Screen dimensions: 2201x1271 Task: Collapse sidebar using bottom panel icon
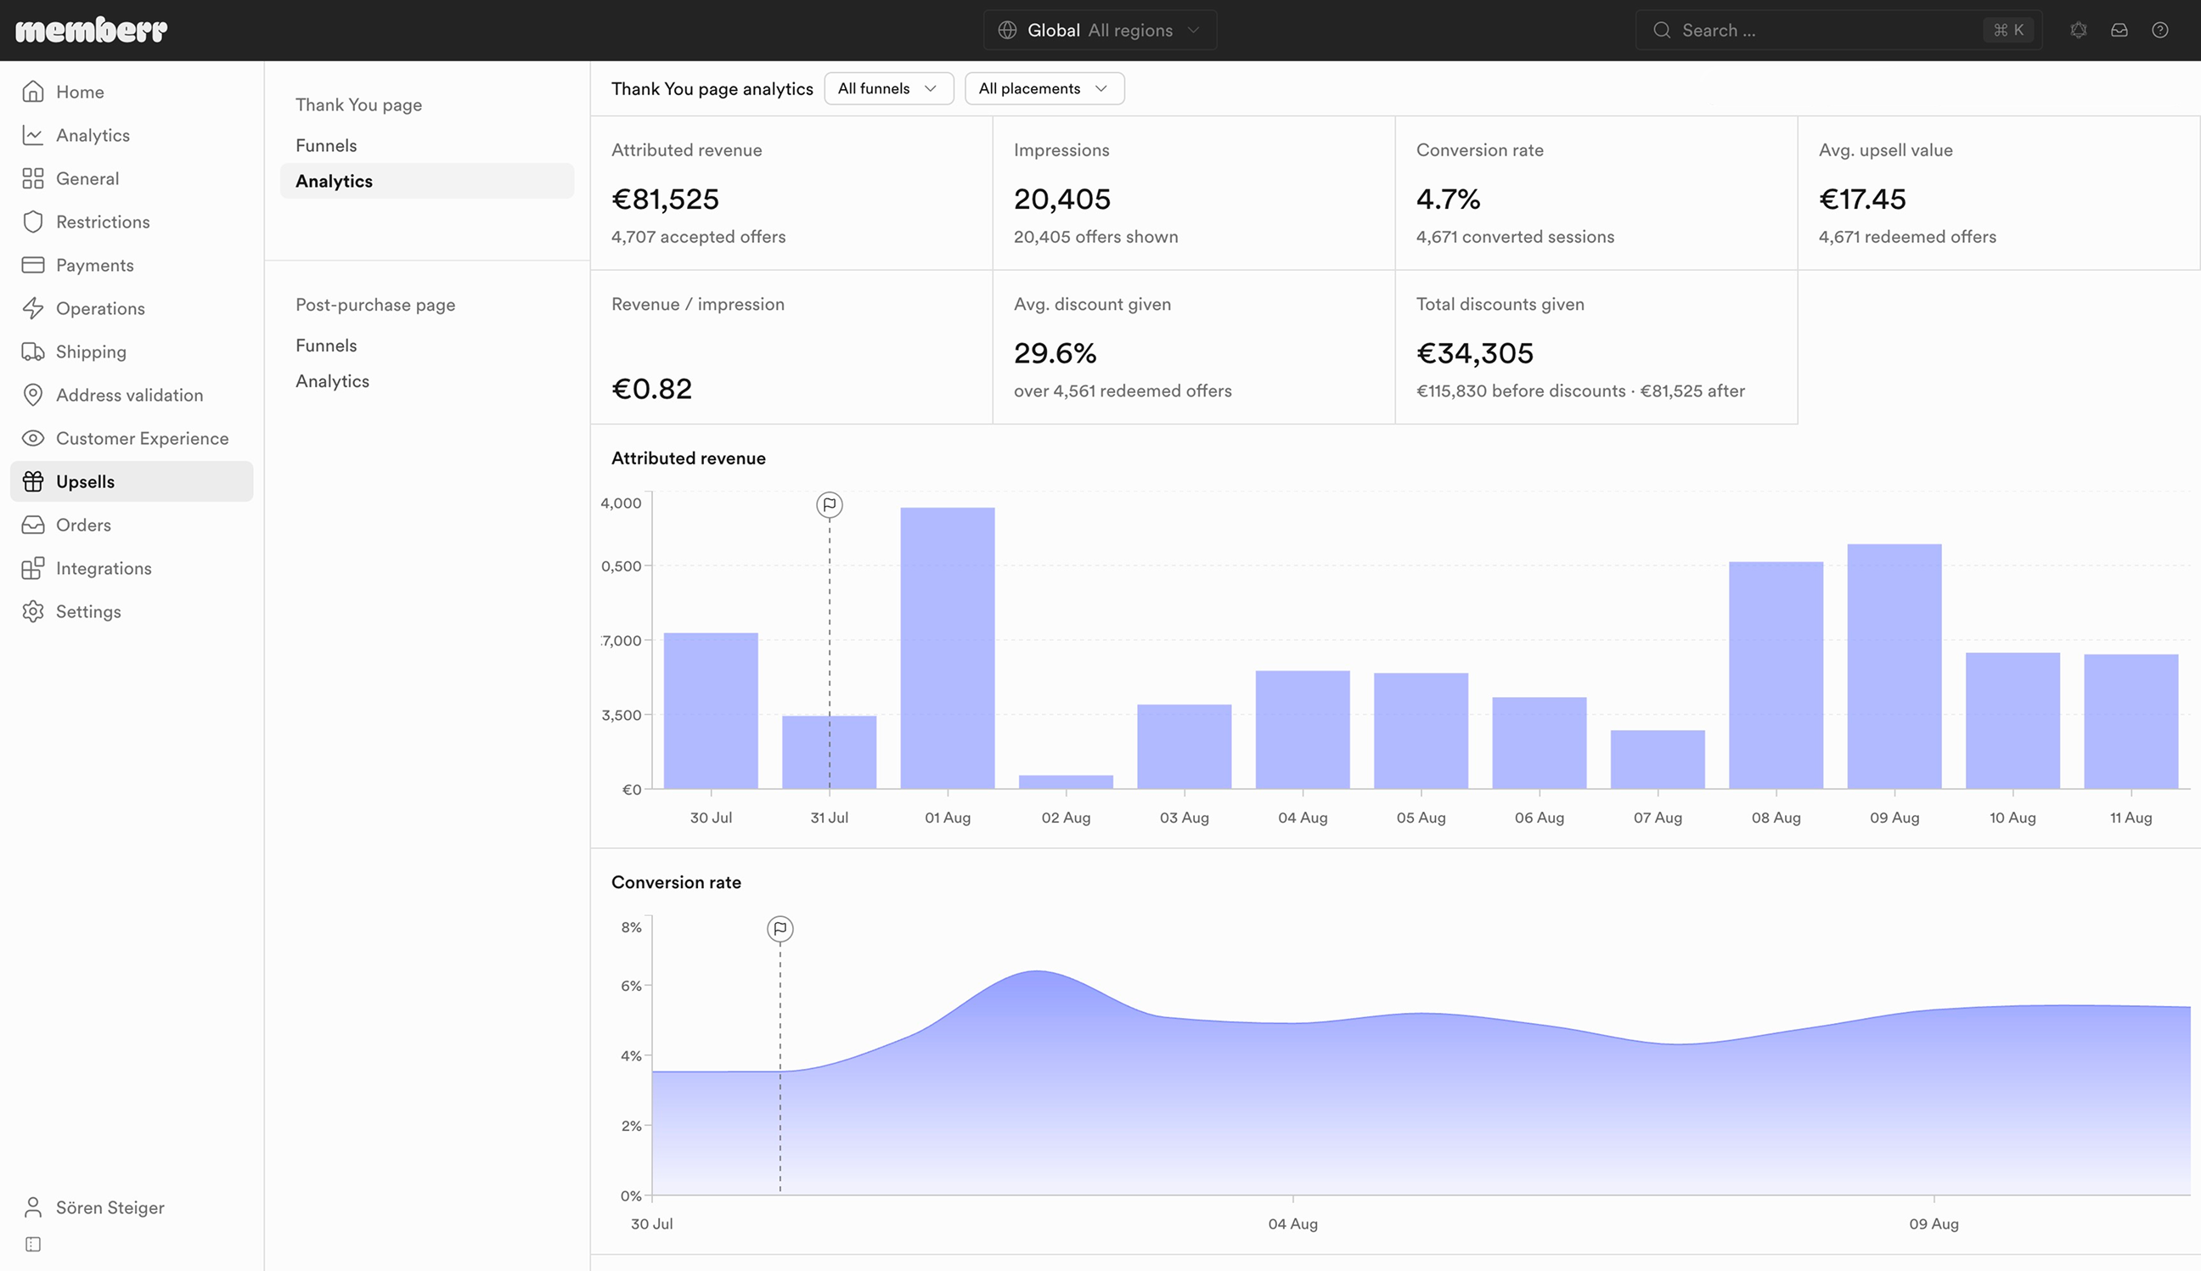point(33,1244)
